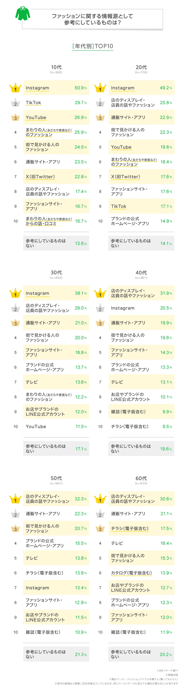Click the silver crown beside Instagram in 40代
The width and height of the screenshot is (185, 692).
(x=100, y=308)
